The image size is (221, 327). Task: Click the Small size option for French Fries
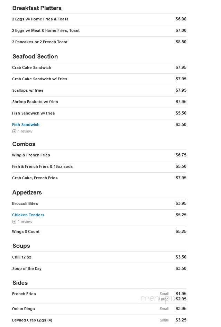point(164,293)
